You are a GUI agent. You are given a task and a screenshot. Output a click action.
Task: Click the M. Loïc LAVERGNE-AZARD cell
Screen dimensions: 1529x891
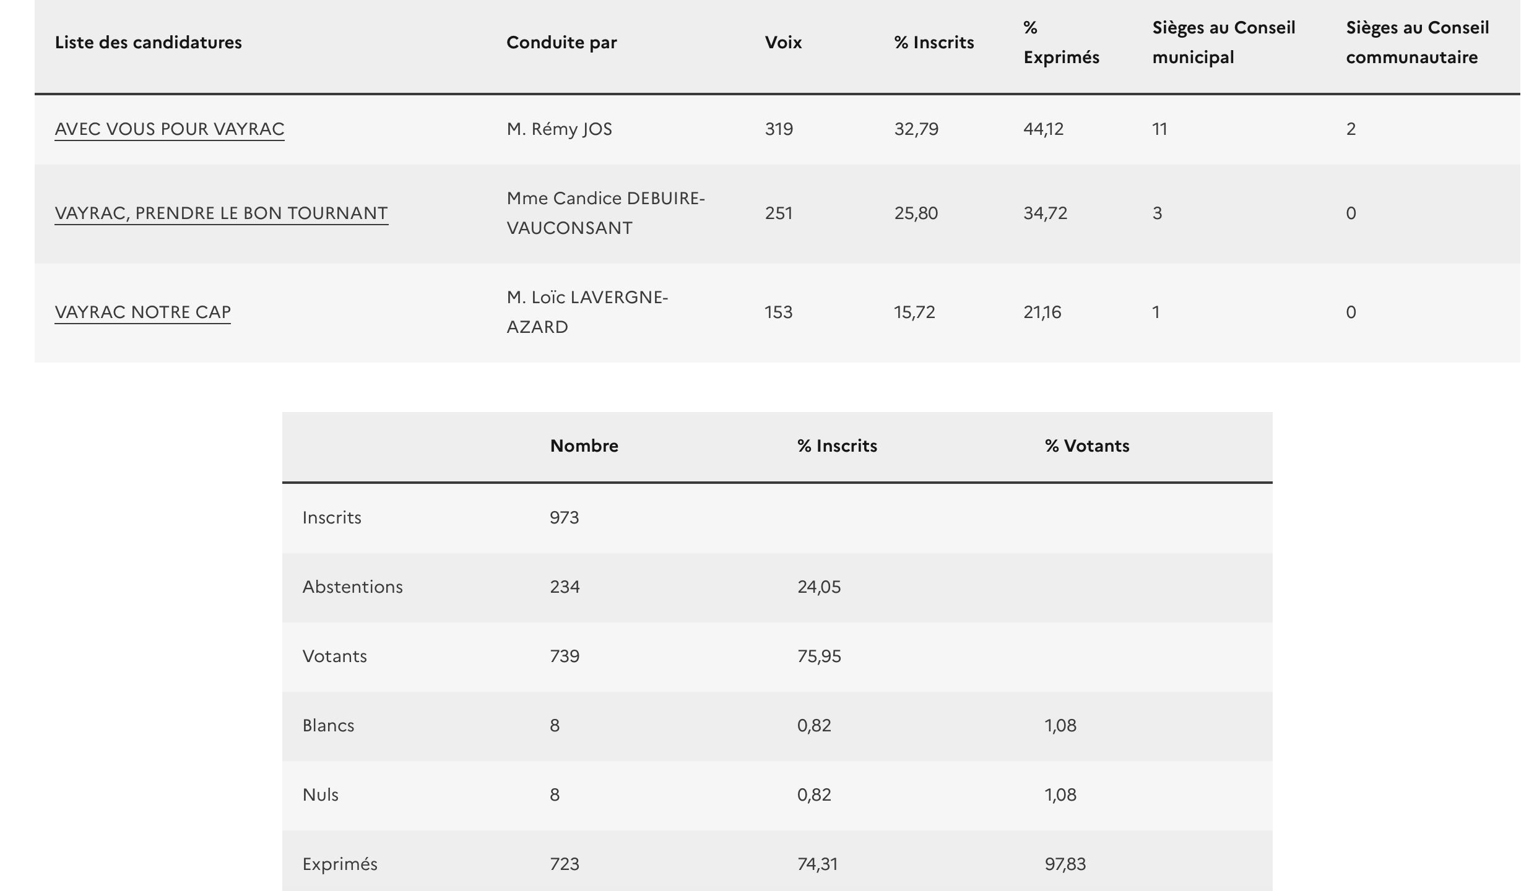pos(587,312)
